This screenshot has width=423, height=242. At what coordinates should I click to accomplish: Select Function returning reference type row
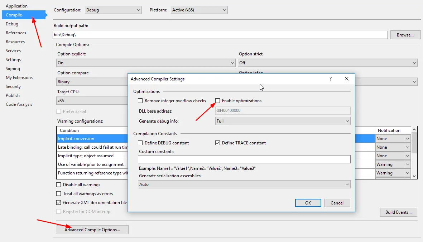coord(92,173)
